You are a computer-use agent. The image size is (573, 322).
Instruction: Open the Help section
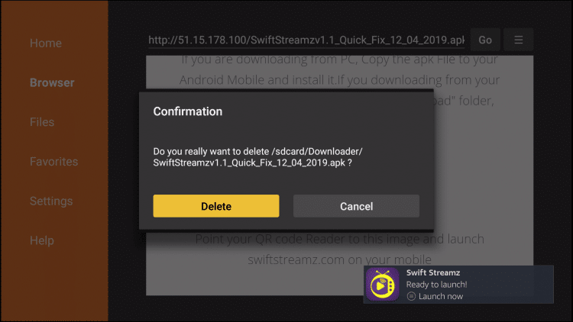pos(42,240)
